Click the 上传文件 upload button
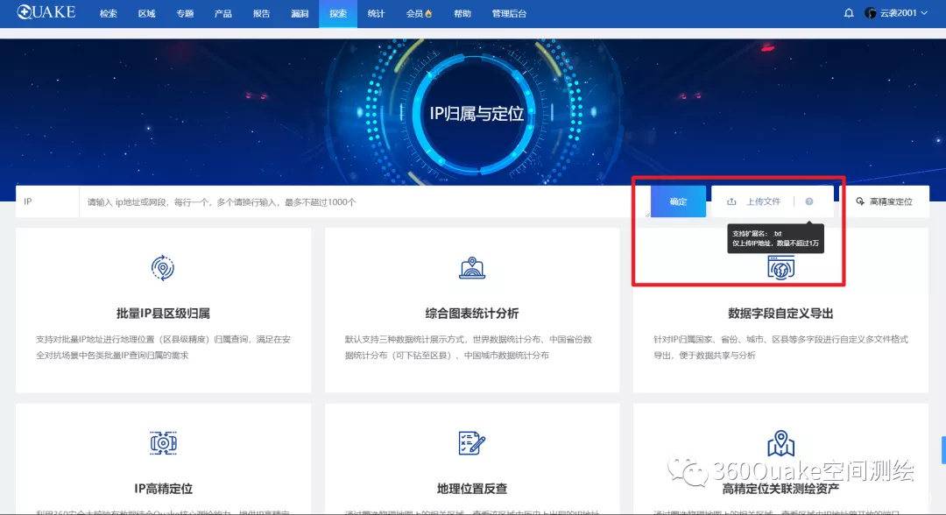Viewport: 946px width, 515px height. pos(754,201)
